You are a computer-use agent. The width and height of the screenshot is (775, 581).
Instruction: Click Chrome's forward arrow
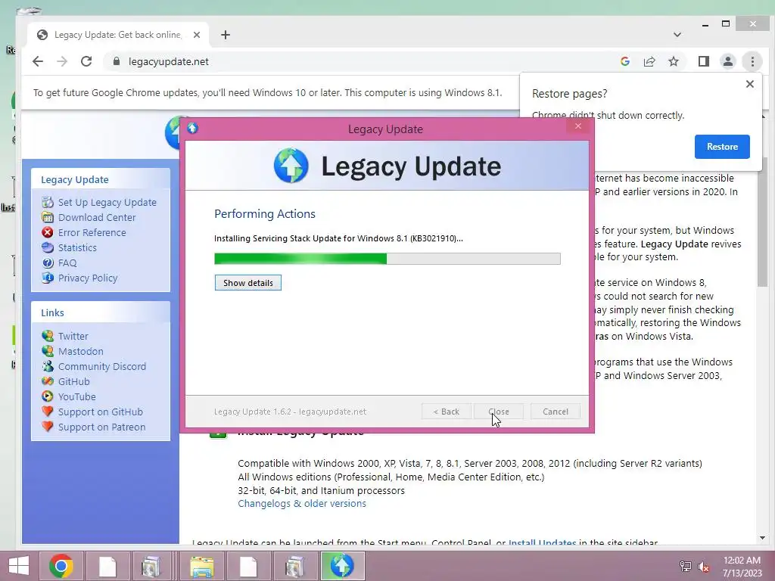pyautogui.click(x=62, y=61)
